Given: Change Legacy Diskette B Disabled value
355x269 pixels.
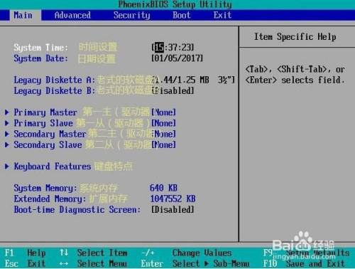Looking at the screenshot, I should (x=173, y=90).
